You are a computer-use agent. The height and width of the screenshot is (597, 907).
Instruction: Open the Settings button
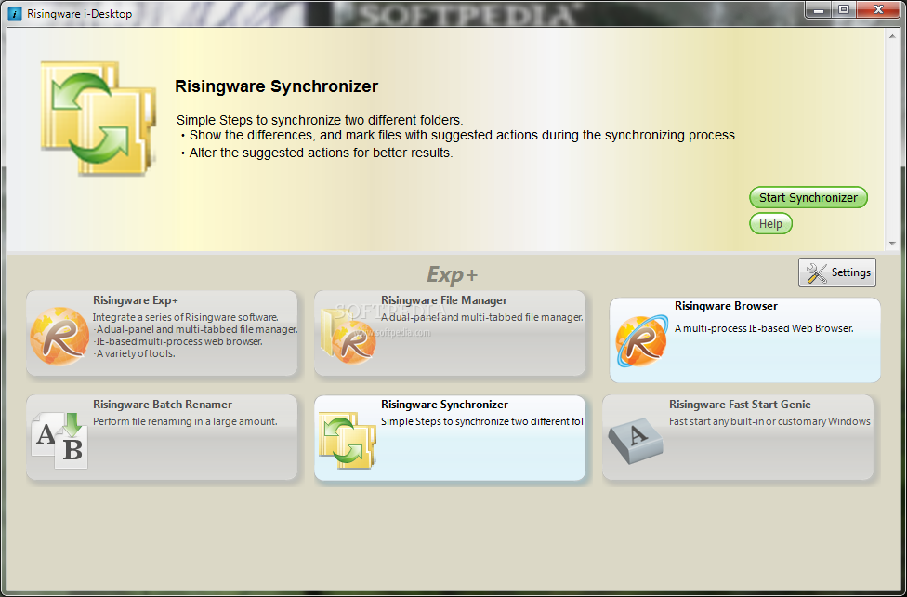pos(837,272)
